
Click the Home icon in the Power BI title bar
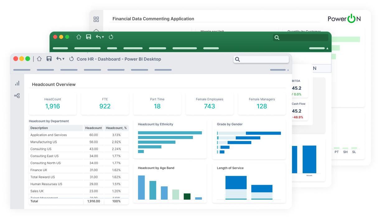pos(39,59)
